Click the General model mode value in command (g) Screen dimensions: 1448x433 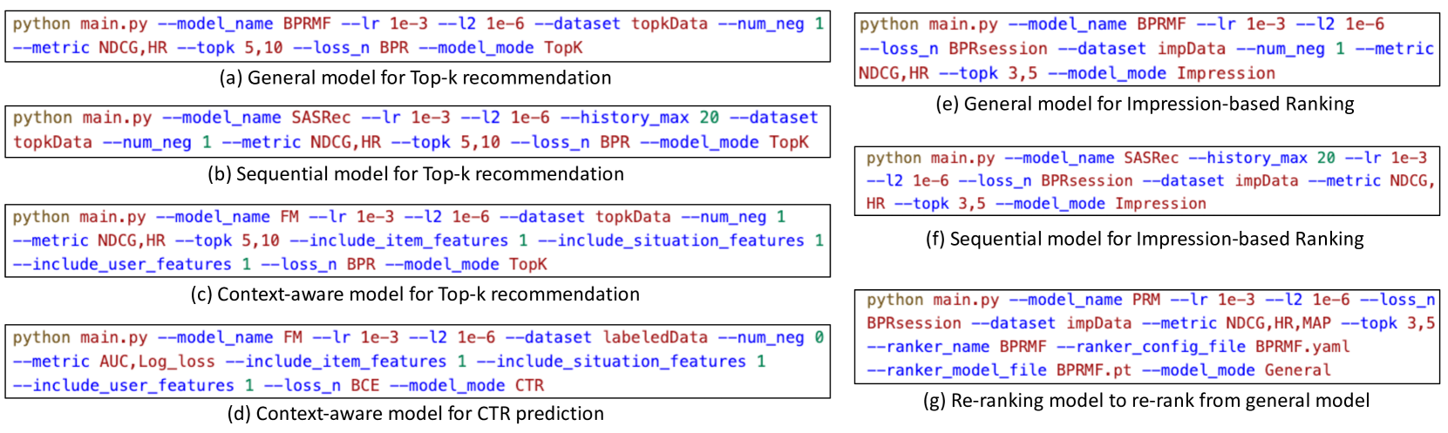click(x=1297, y=369)
